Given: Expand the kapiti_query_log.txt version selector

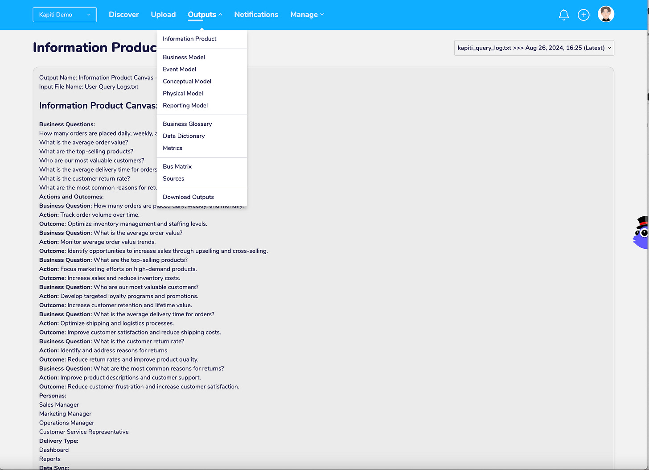Looking at the screenshot, I should click(534, 48).
